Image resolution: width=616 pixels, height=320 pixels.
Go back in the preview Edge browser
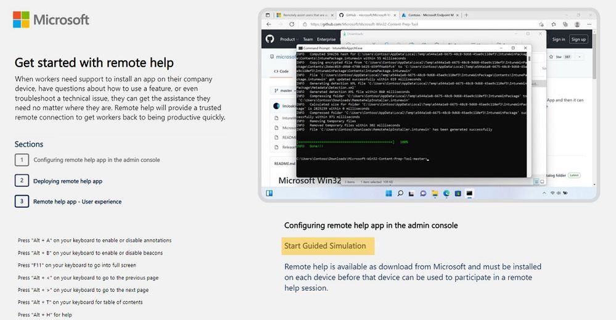click(269, 24)
